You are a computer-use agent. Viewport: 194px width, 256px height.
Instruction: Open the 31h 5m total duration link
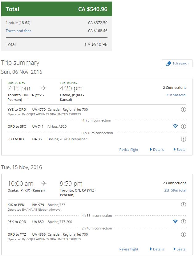[x=176, y=95]
